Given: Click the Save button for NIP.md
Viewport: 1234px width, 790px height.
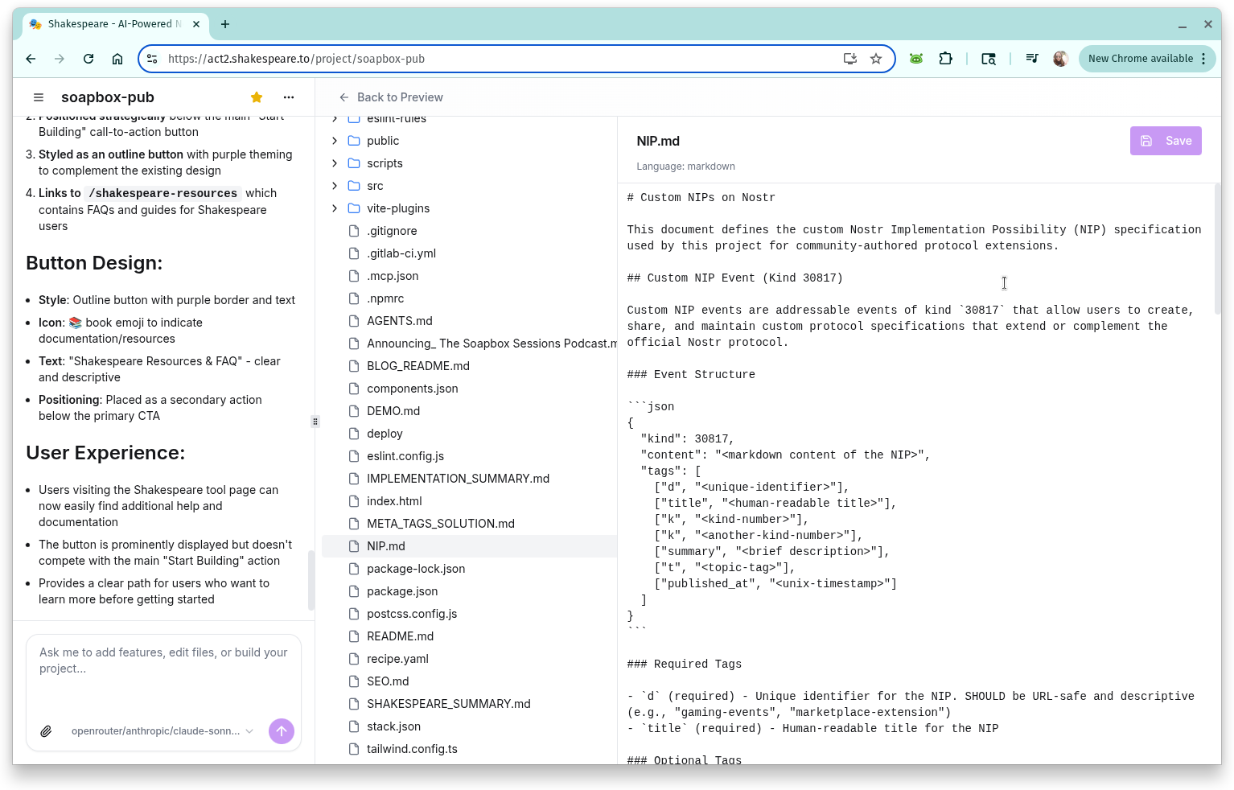Looking at the screenshot, I should [x=1166, y=140].
